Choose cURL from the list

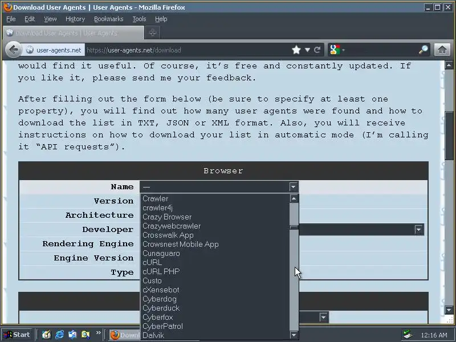point(215,262)
